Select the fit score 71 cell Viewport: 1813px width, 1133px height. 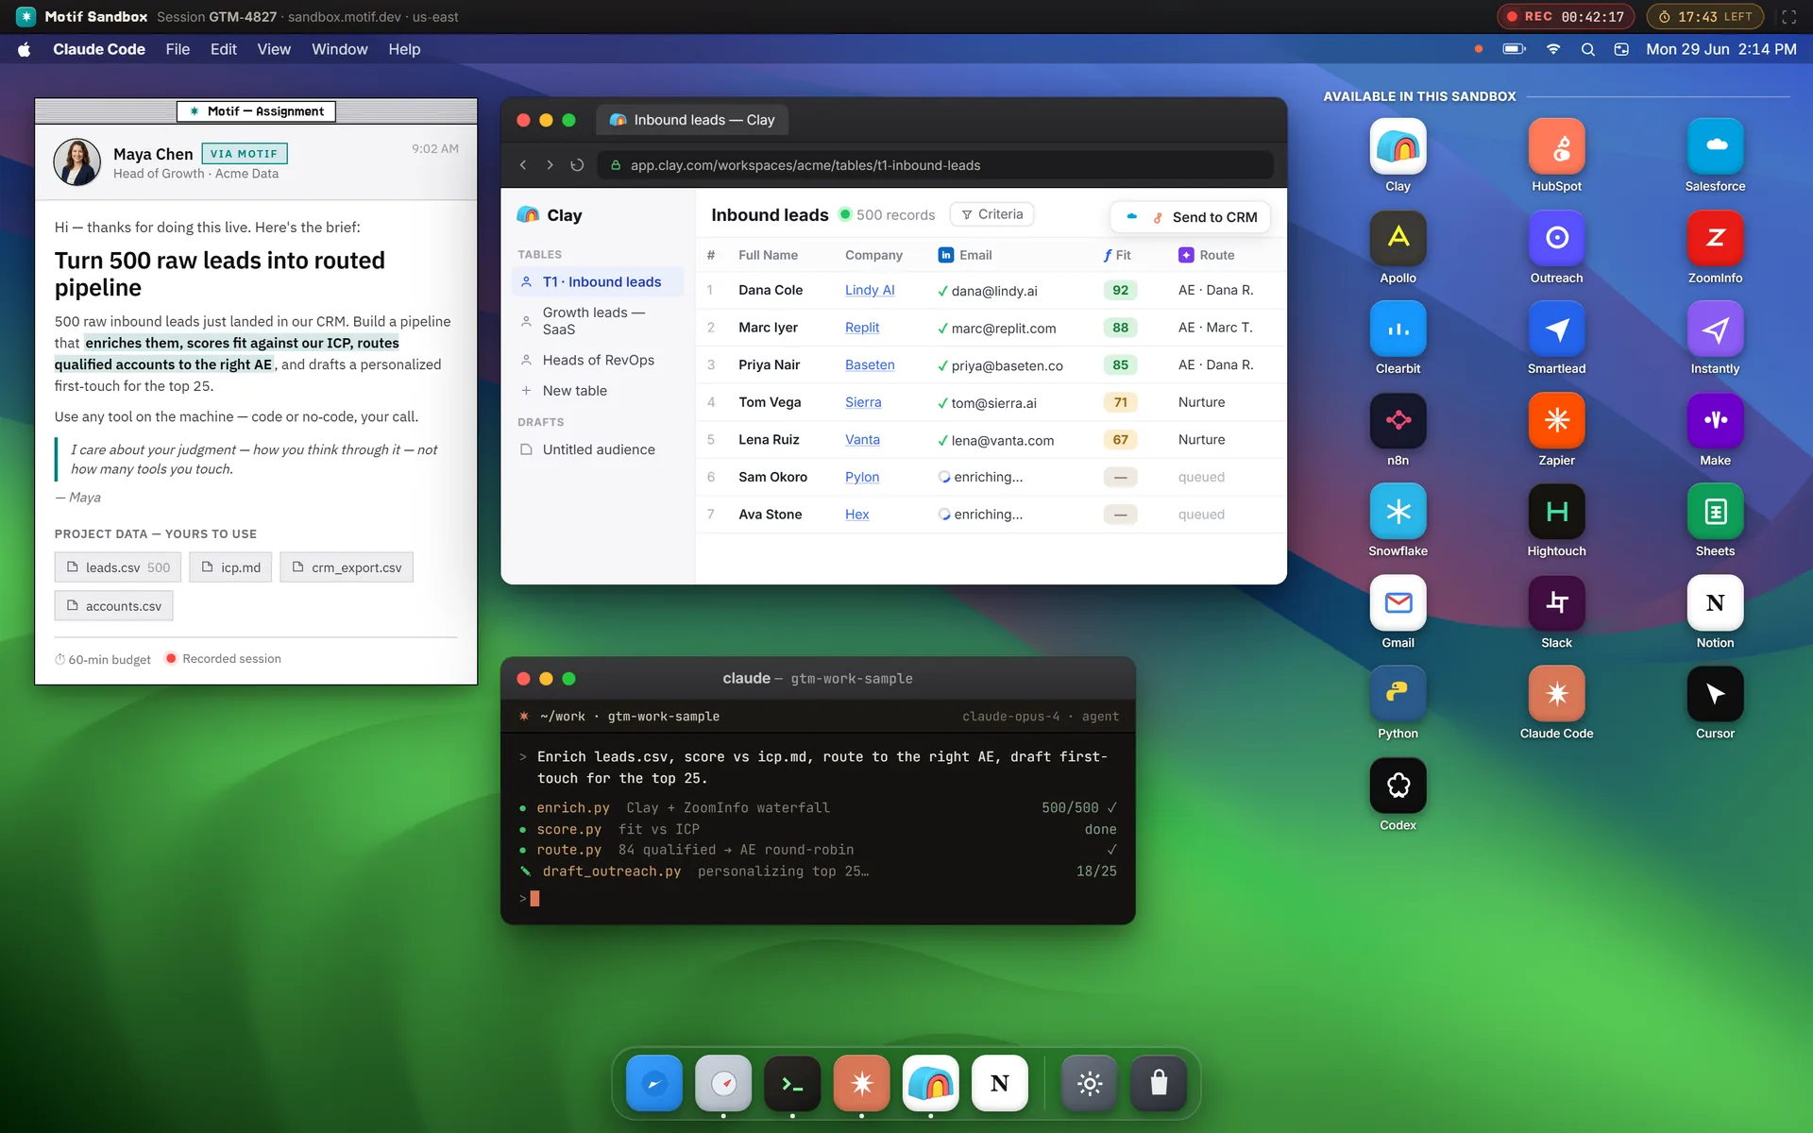pyautogui.click(x=1120, y=402)
